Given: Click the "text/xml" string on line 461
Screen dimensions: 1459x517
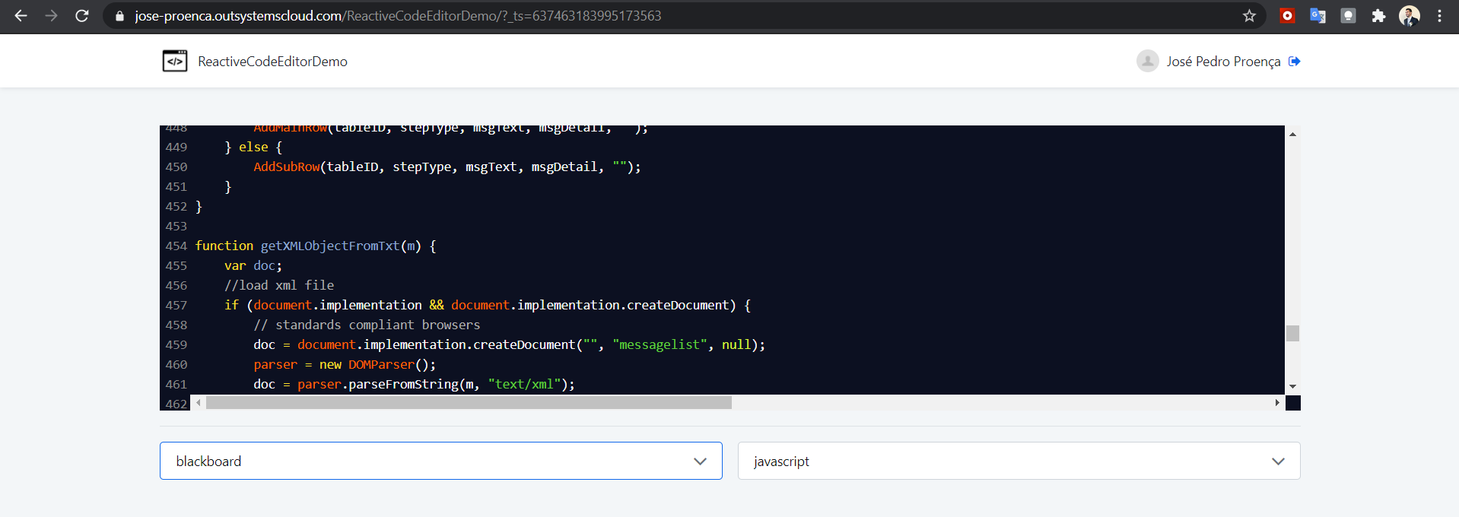Looking at the screenshot, I should 524,384.
